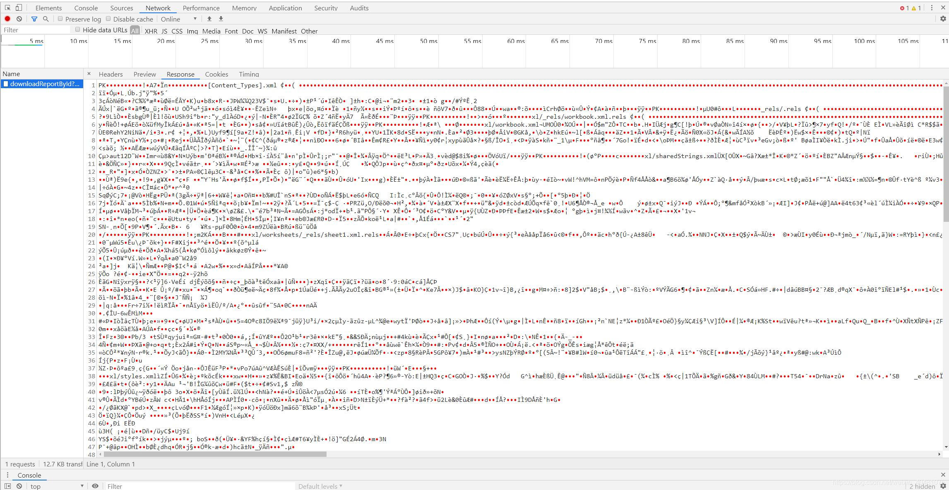The image size is (949, 490).
Task: Switch to the Headers tab
Action: pos(111,74)
